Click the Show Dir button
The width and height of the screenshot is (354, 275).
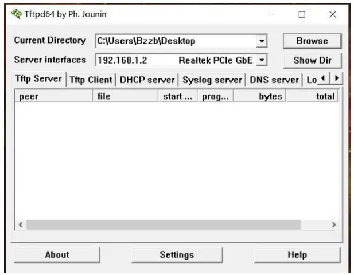pos(312,60)
